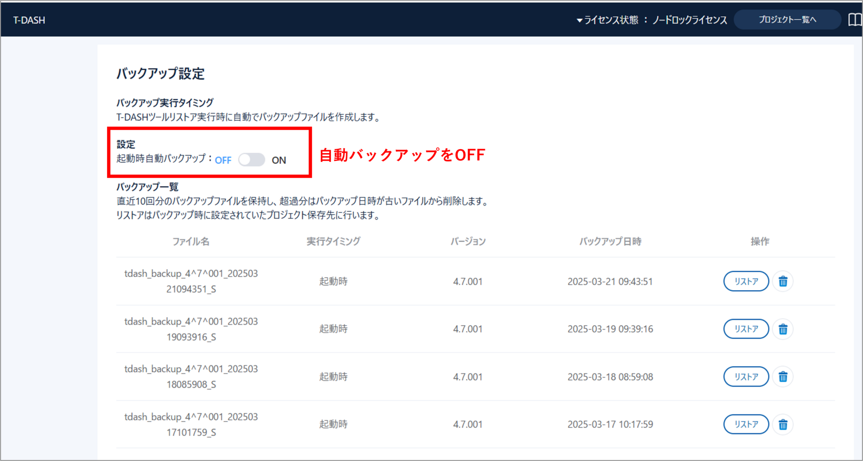Select the ON label for auto backup

click(x=279, y=160)
